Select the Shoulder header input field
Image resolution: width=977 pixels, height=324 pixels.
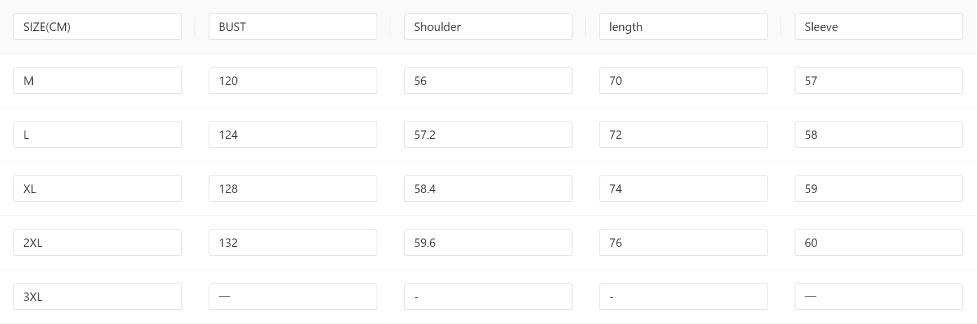tap(488, 27)
